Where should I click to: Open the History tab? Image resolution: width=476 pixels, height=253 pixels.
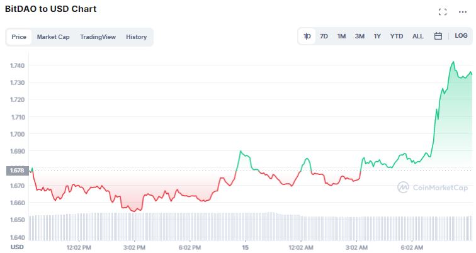click(x=136, y=37)
